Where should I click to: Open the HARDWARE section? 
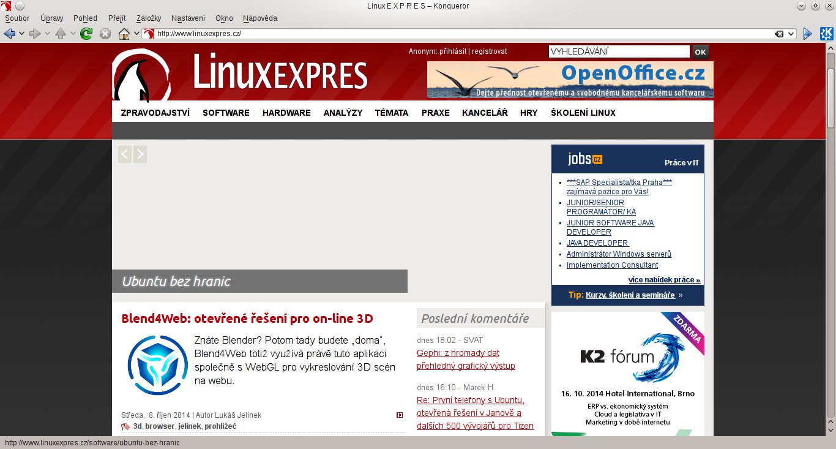point(286,113)
